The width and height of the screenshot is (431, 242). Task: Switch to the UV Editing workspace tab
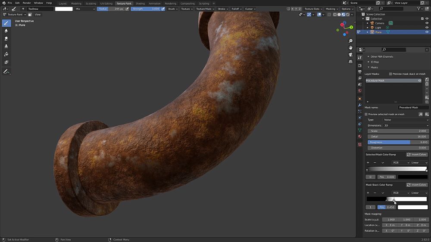click(106, 3)
